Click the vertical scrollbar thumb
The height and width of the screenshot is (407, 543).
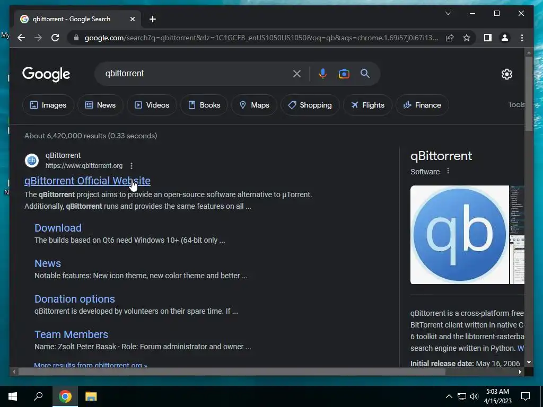pyautogui.click(x=529, y=93)
